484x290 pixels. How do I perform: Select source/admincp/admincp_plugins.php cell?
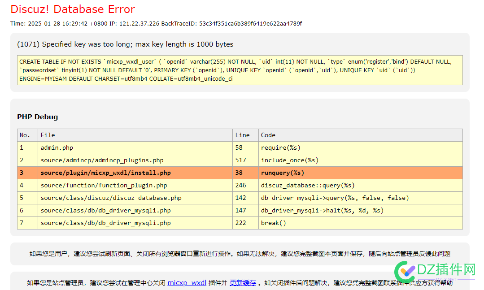(135, 160)
